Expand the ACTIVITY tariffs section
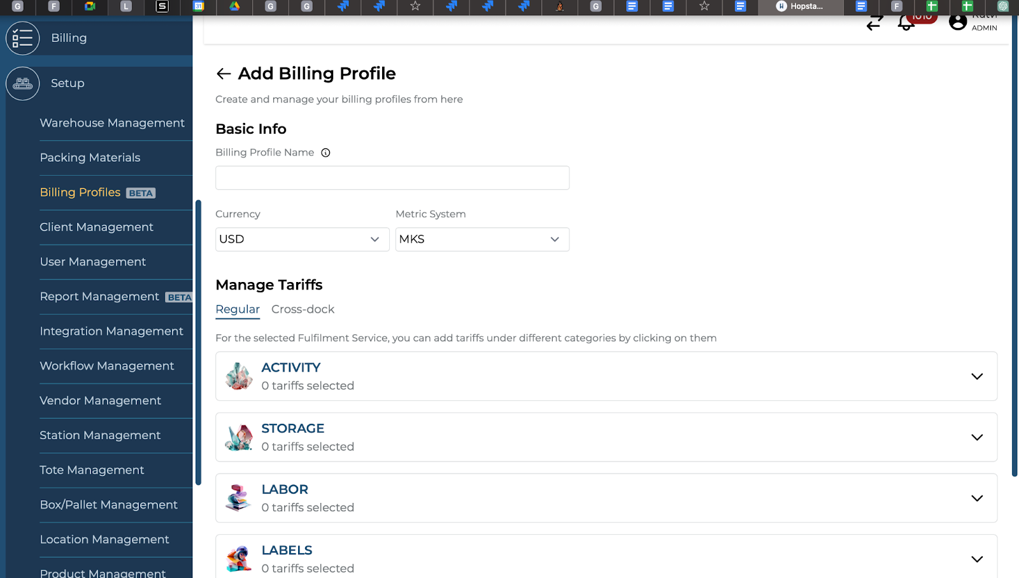Image resolution: width=1019 pixels, height=578 pixels. pos(977,376)
